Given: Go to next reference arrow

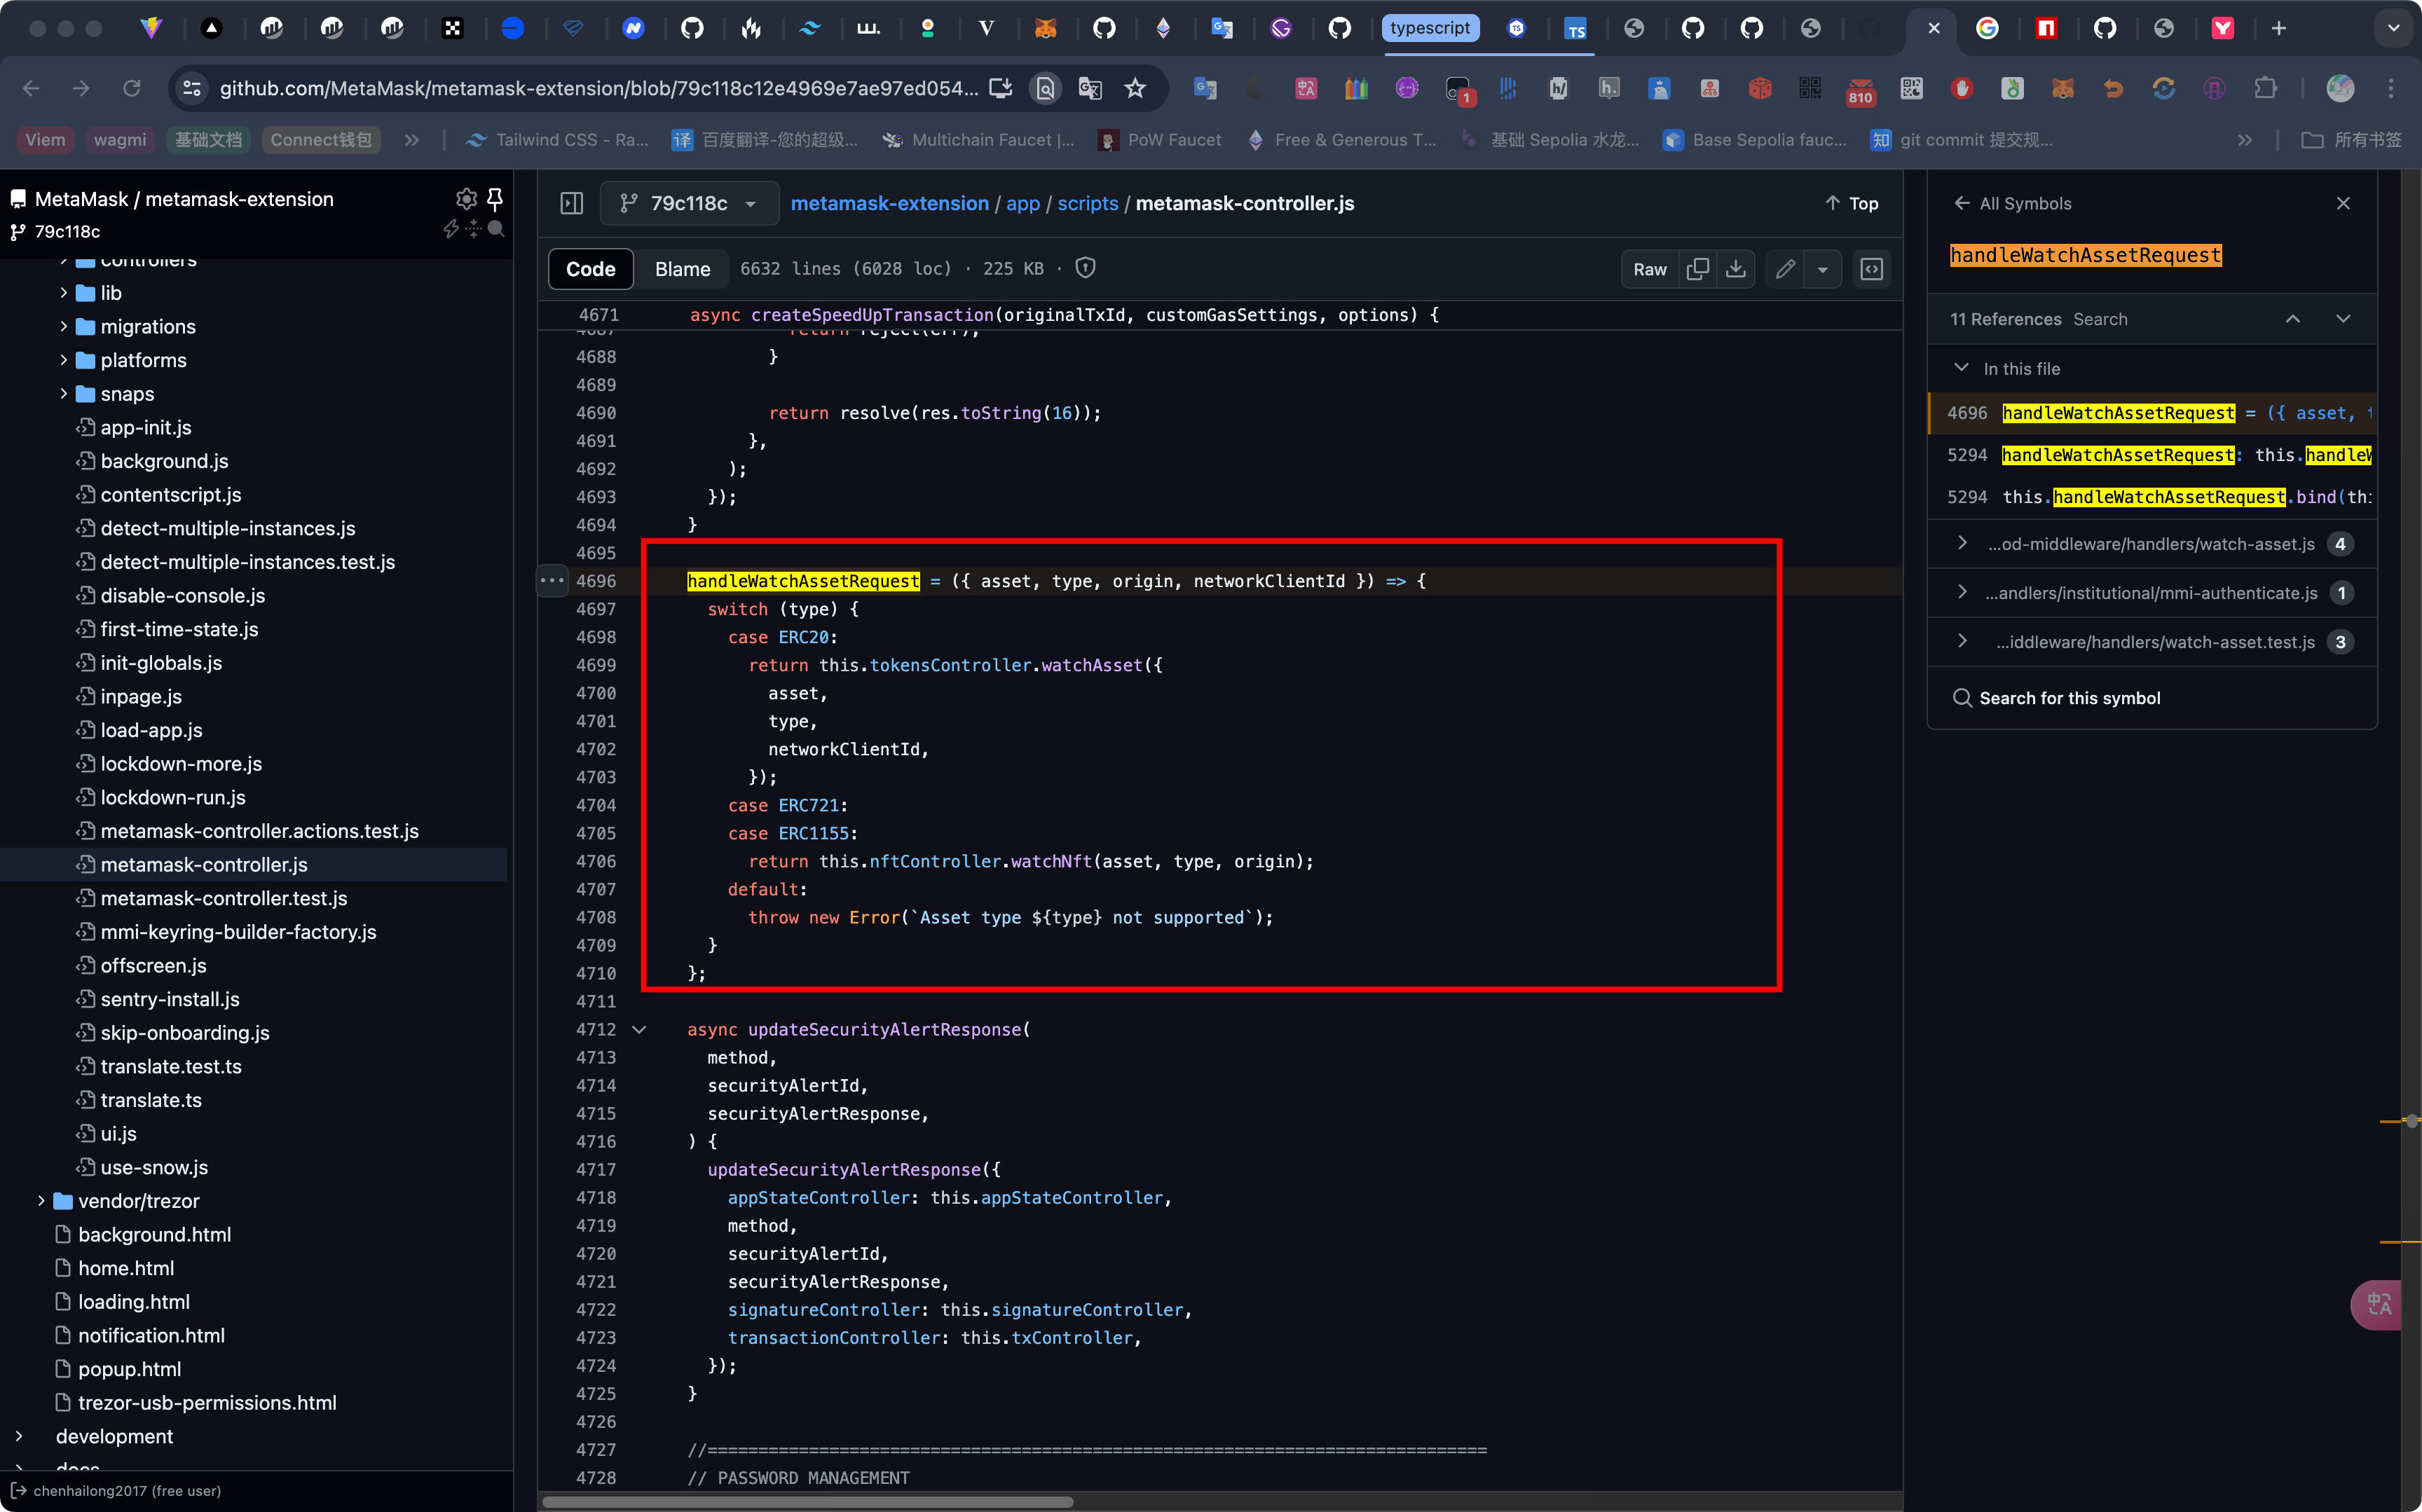Looking at the screenshot, I should 2343,319.
